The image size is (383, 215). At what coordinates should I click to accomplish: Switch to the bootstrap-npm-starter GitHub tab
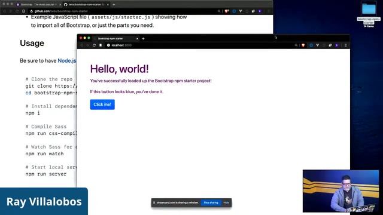tap(86, 5)
